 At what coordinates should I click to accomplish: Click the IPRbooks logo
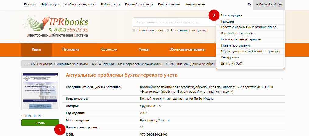pyautogui.click(x=55, y=26)
